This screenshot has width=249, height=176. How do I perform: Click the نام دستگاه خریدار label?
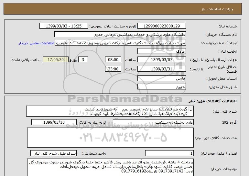pos(222,35)
